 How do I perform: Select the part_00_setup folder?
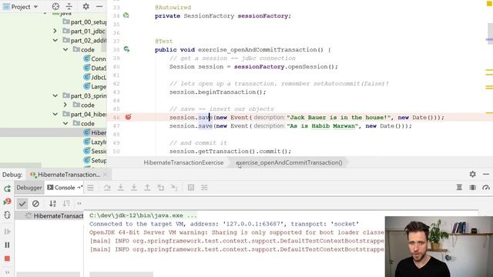tap(84, 22)
